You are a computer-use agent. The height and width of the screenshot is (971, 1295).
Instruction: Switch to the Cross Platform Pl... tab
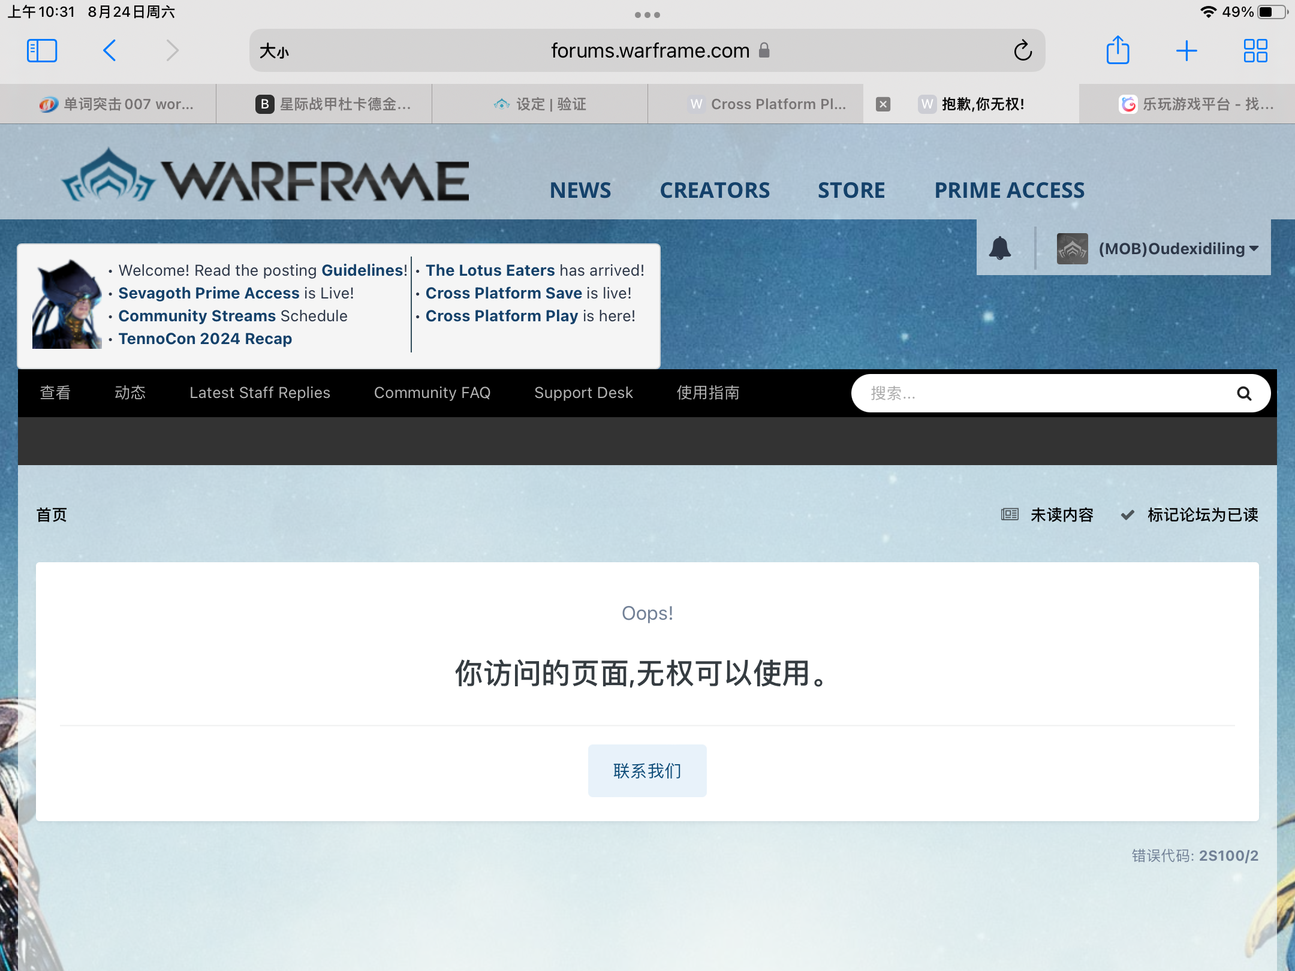pyautogui.click(x=756, y=104)
